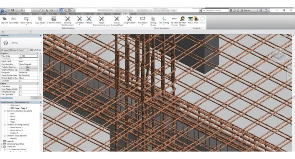The width and height of the screenshot is (295, 159).
Task: Click the 3D View type icon in Properties
Action: click(x=6, y=43)
